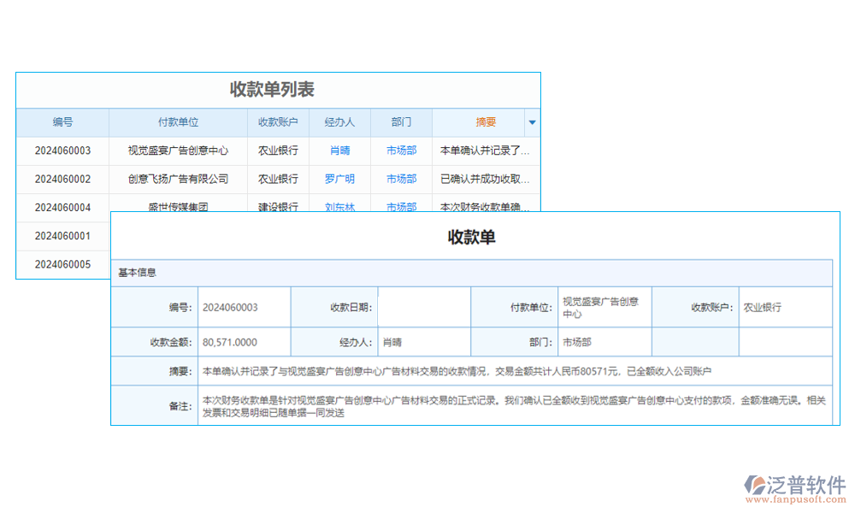Select the 刘东林 handler entry
The image size is (855, 513).
click(x=339, y=207)
